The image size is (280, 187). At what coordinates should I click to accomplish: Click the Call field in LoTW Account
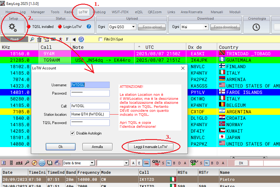[90, 106]
